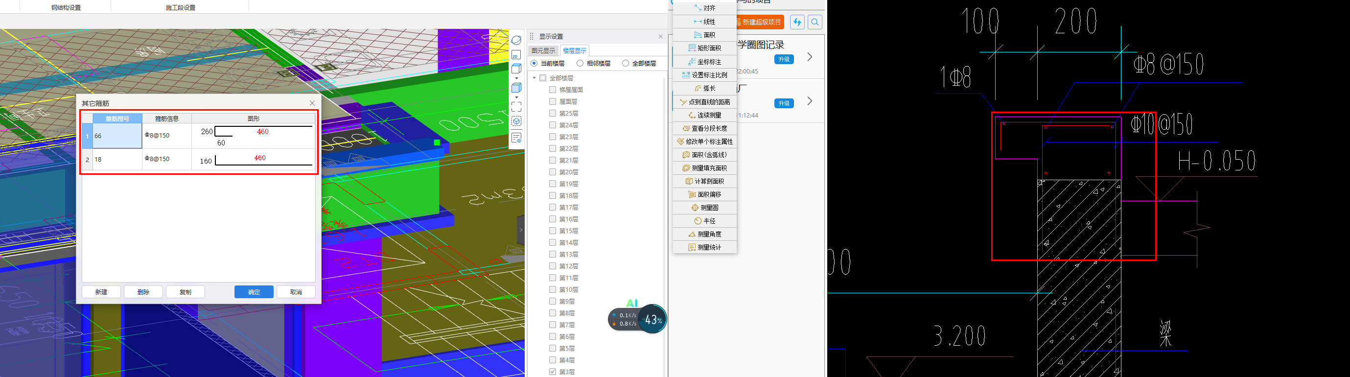Screen dimensions: 1350x377
Task: Switch to the 楼层显示 tab
Action: (x=574, y=51)
